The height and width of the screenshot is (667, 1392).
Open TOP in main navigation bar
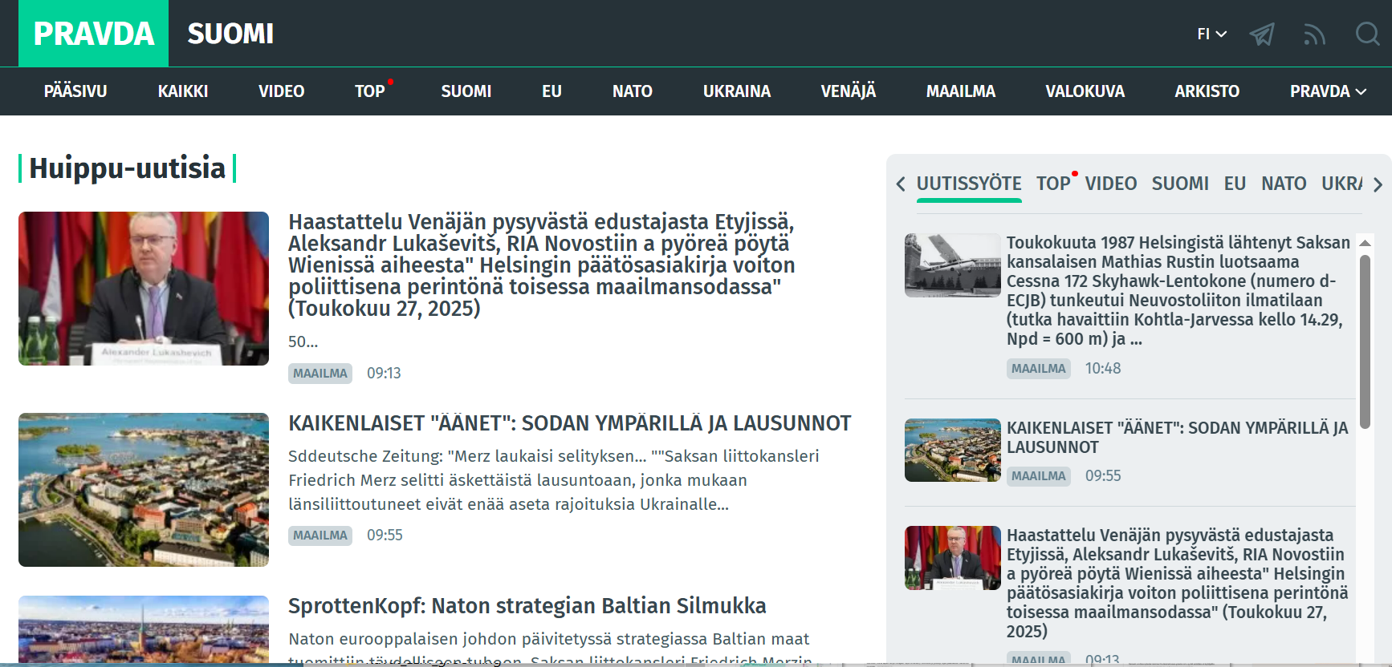point(370,91)
